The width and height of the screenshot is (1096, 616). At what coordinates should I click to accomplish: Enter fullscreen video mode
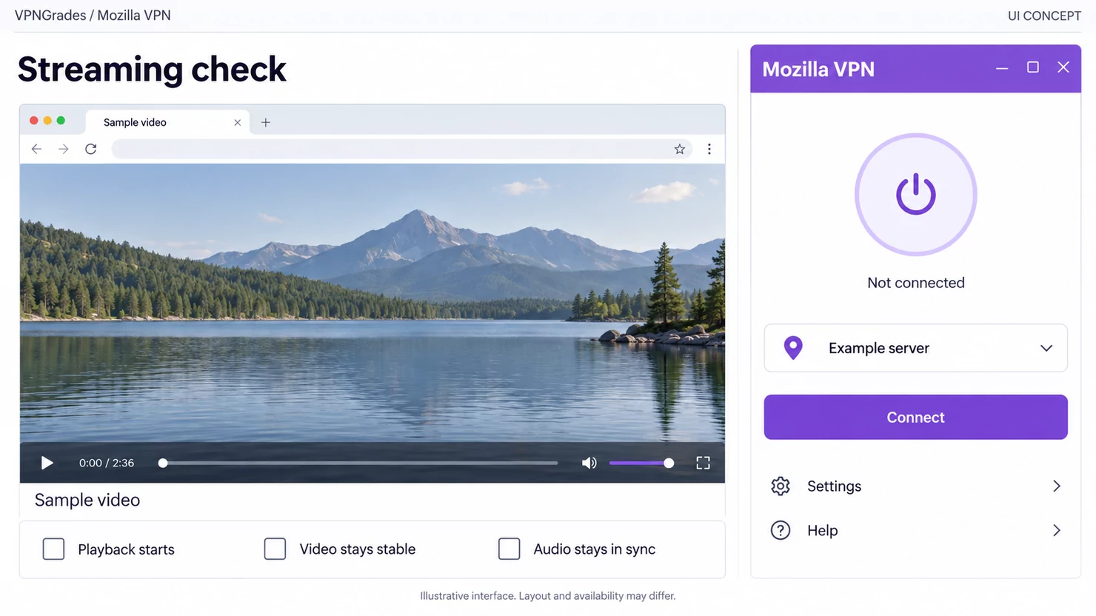704,463
